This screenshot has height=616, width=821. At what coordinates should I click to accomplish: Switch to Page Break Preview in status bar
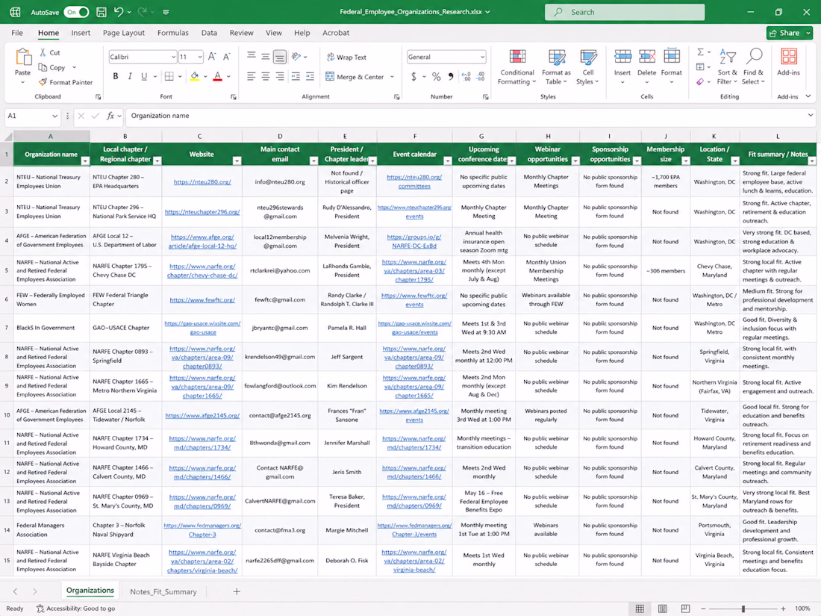(685, 608)
